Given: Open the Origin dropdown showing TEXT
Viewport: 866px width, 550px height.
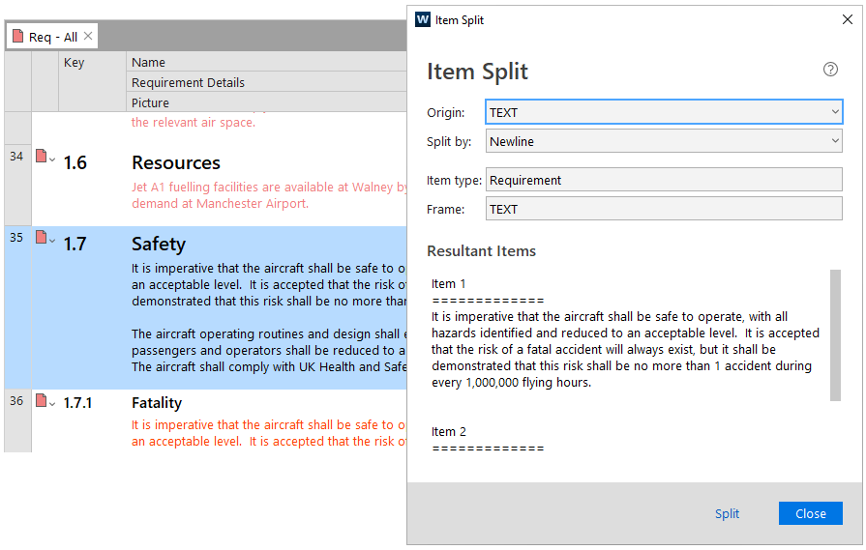Looking at the screenshot, I should point(664,112).
